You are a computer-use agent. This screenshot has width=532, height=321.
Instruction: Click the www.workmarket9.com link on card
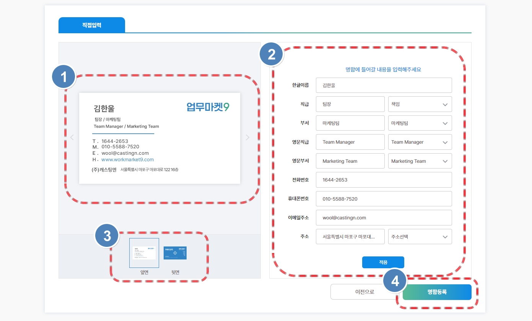tap(127, 160)
